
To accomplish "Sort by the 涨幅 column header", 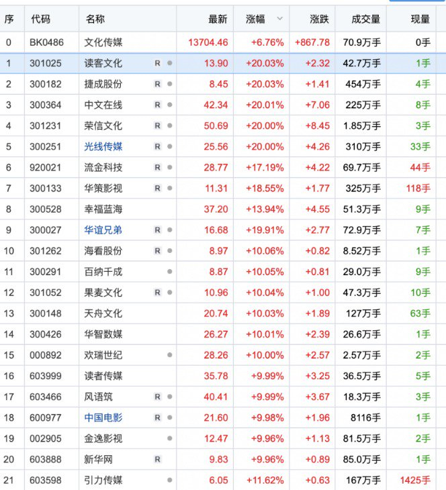I will point(255,19).
